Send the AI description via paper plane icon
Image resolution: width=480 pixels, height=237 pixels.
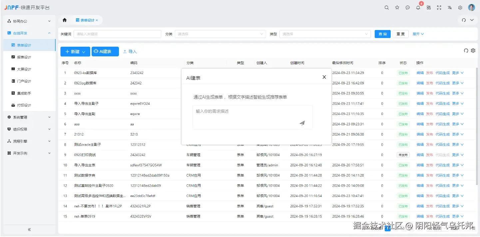tap(302, 123)
